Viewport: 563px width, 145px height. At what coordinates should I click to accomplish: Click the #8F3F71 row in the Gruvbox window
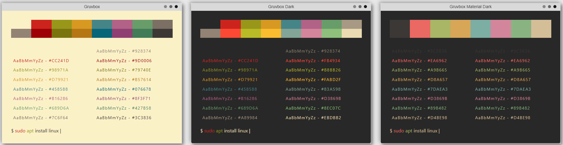coord(123,98)
